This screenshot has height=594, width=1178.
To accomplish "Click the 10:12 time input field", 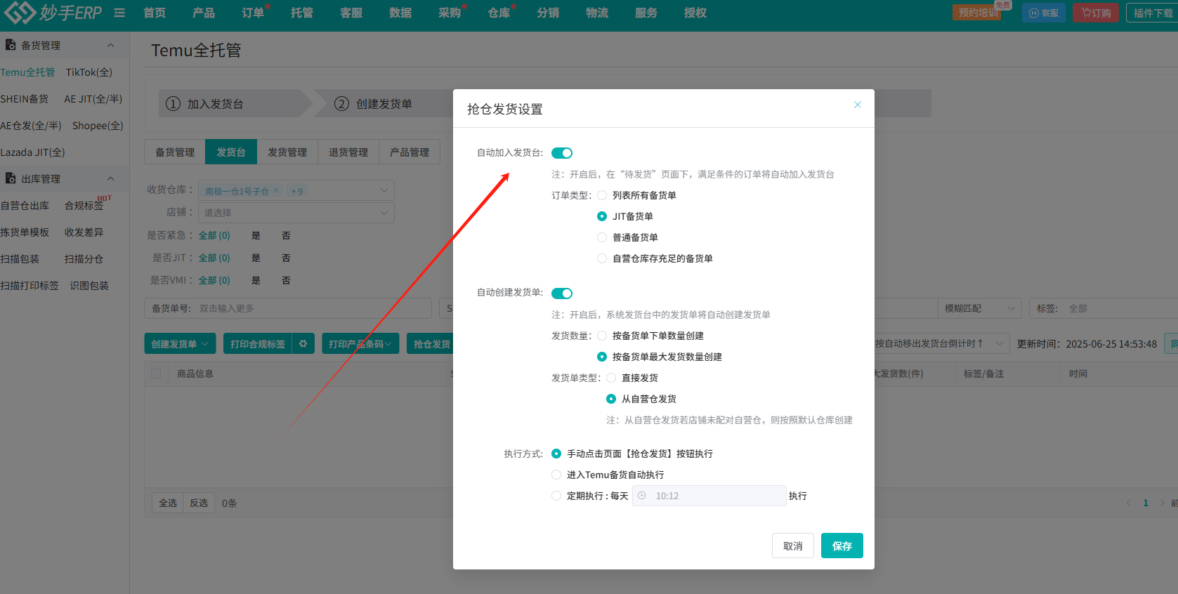I will click(709, 496).
